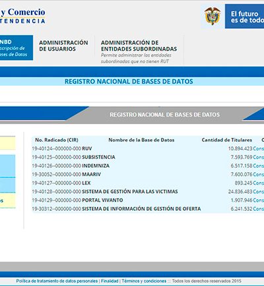This screenshot has height=286, width=264.
Task: Select the INDEMNIZA database name
Action: 96,165
